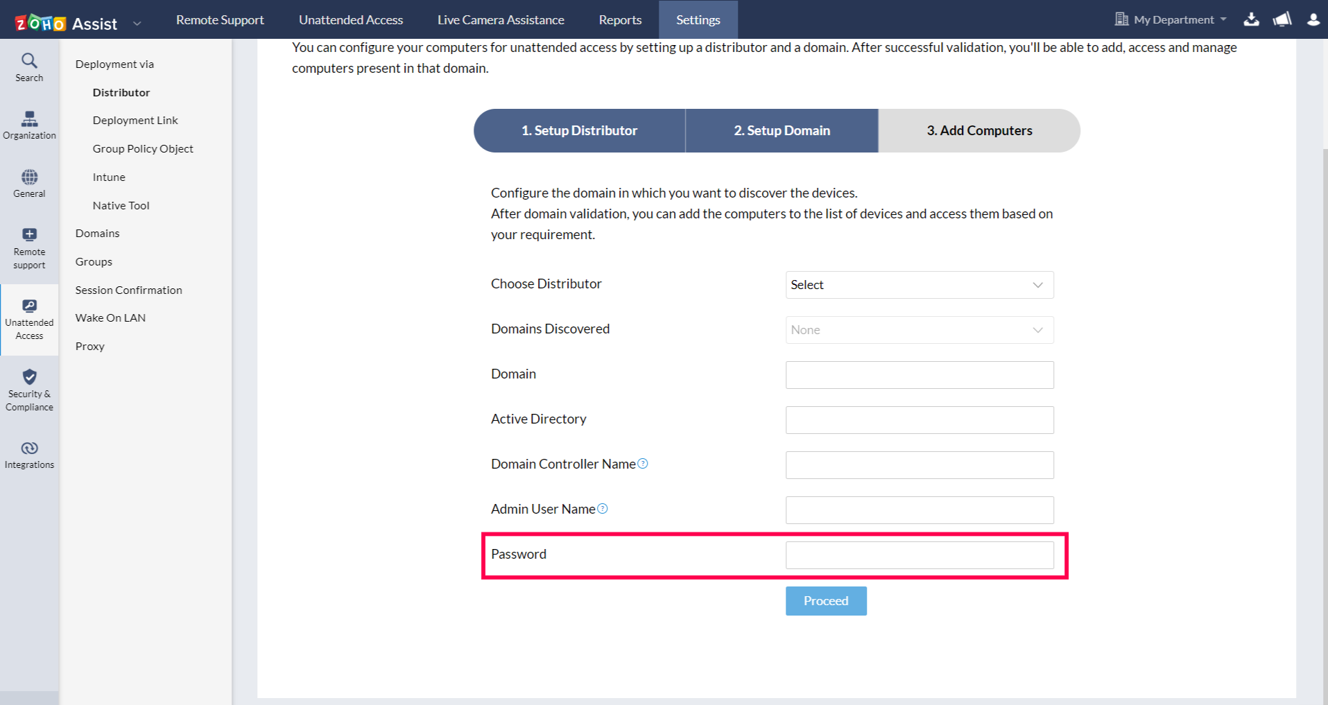The height and width of the screenshot is (705, 1328).
Task: Select the Organization settings icon
Action: (x=29, y=125)
